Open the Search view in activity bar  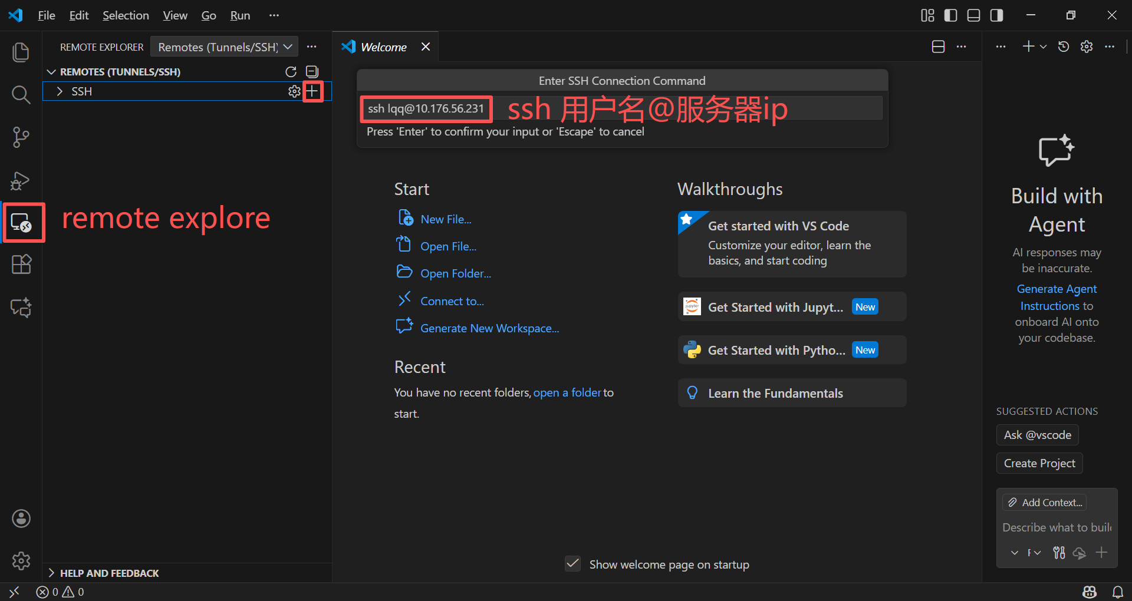(x=21, y=94)
